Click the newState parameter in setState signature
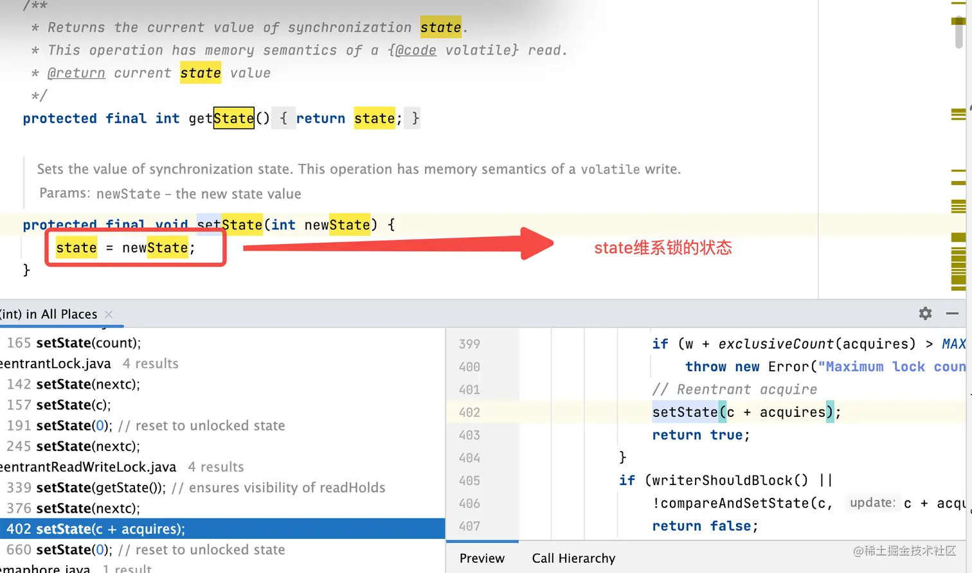972x573 pixels. 337,225
